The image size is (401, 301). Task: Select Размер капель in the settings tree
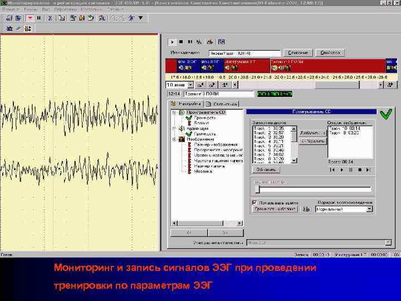pos(210,166)
